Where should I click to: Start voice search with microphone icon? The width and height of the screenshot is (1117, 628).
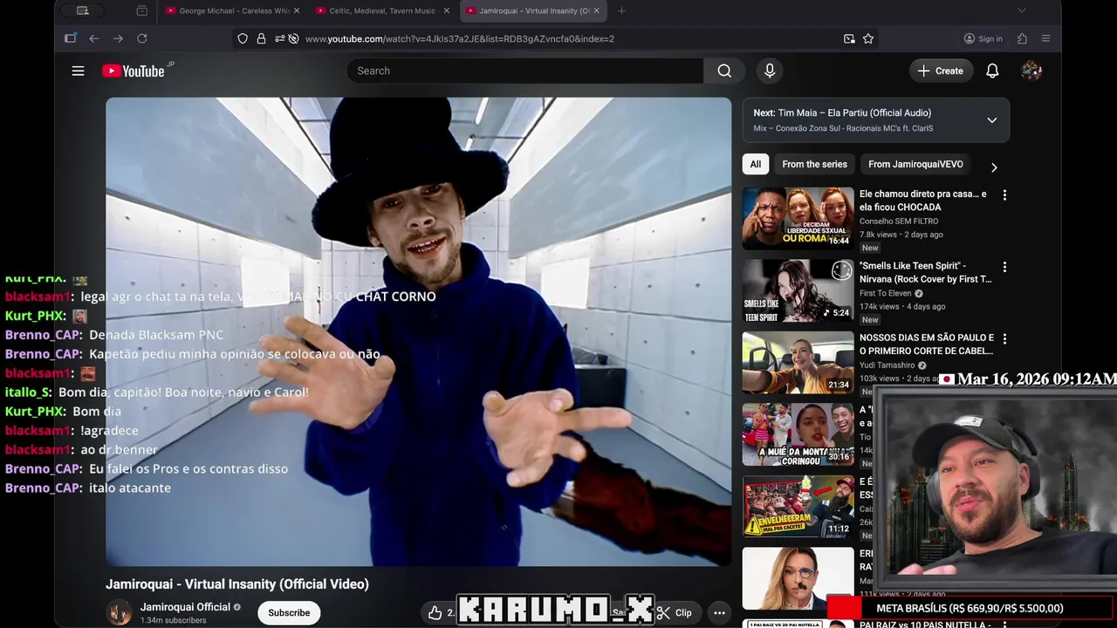click(770, 71)
